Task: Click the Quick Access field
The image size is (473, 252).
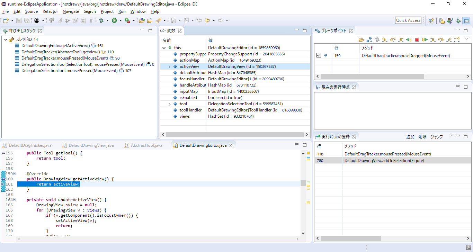Action: [408, 20]
